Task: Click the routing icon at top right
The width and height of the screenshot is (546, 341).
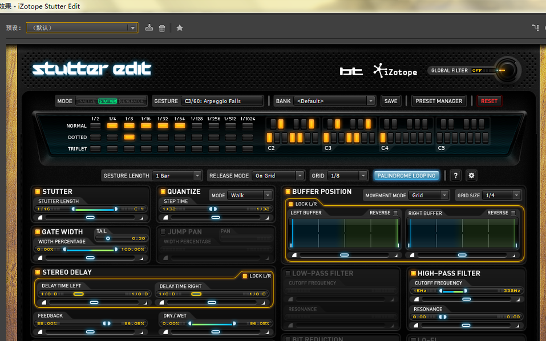Action: pos(535,27)
